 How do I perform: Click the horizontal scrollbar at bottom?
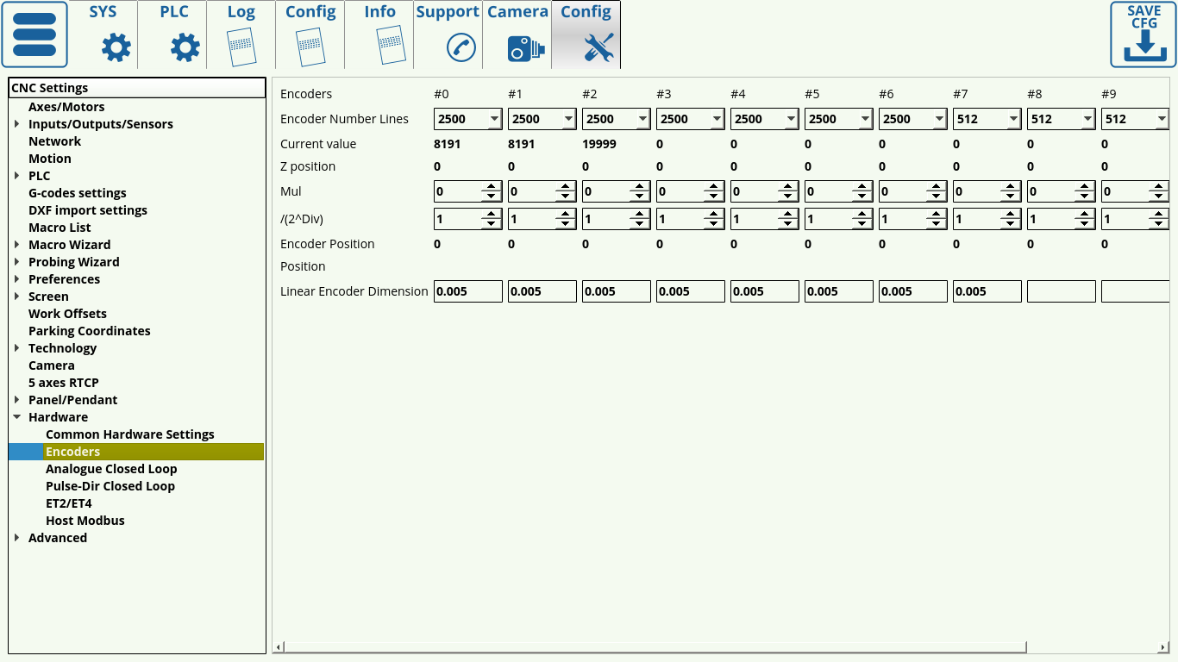coord(655,646)
